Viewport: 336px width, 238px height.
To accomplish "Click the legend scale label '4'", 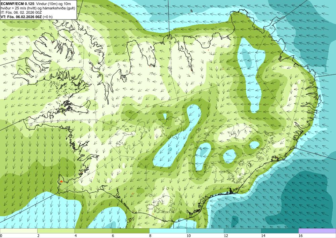I will 75,236.
